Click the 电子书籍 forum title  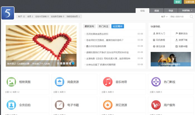pyautogui.click(x=73, y=105)
